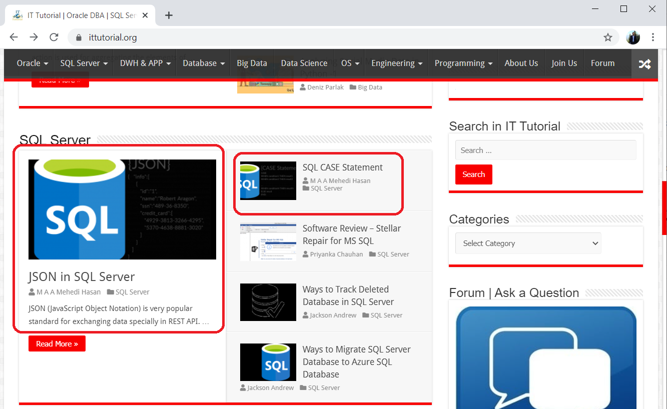Click the IT Tutorial tab favicon

tap(17, 15)
